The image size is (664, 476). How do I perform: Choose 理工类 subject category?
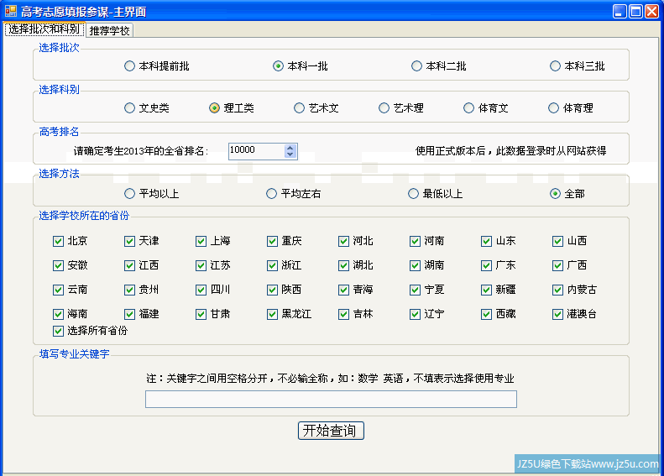(x=214, y=108)
